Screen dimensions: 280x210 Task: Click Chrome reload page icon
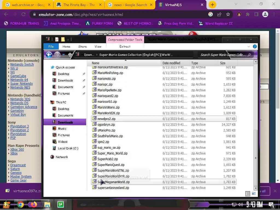click(24, 14)
